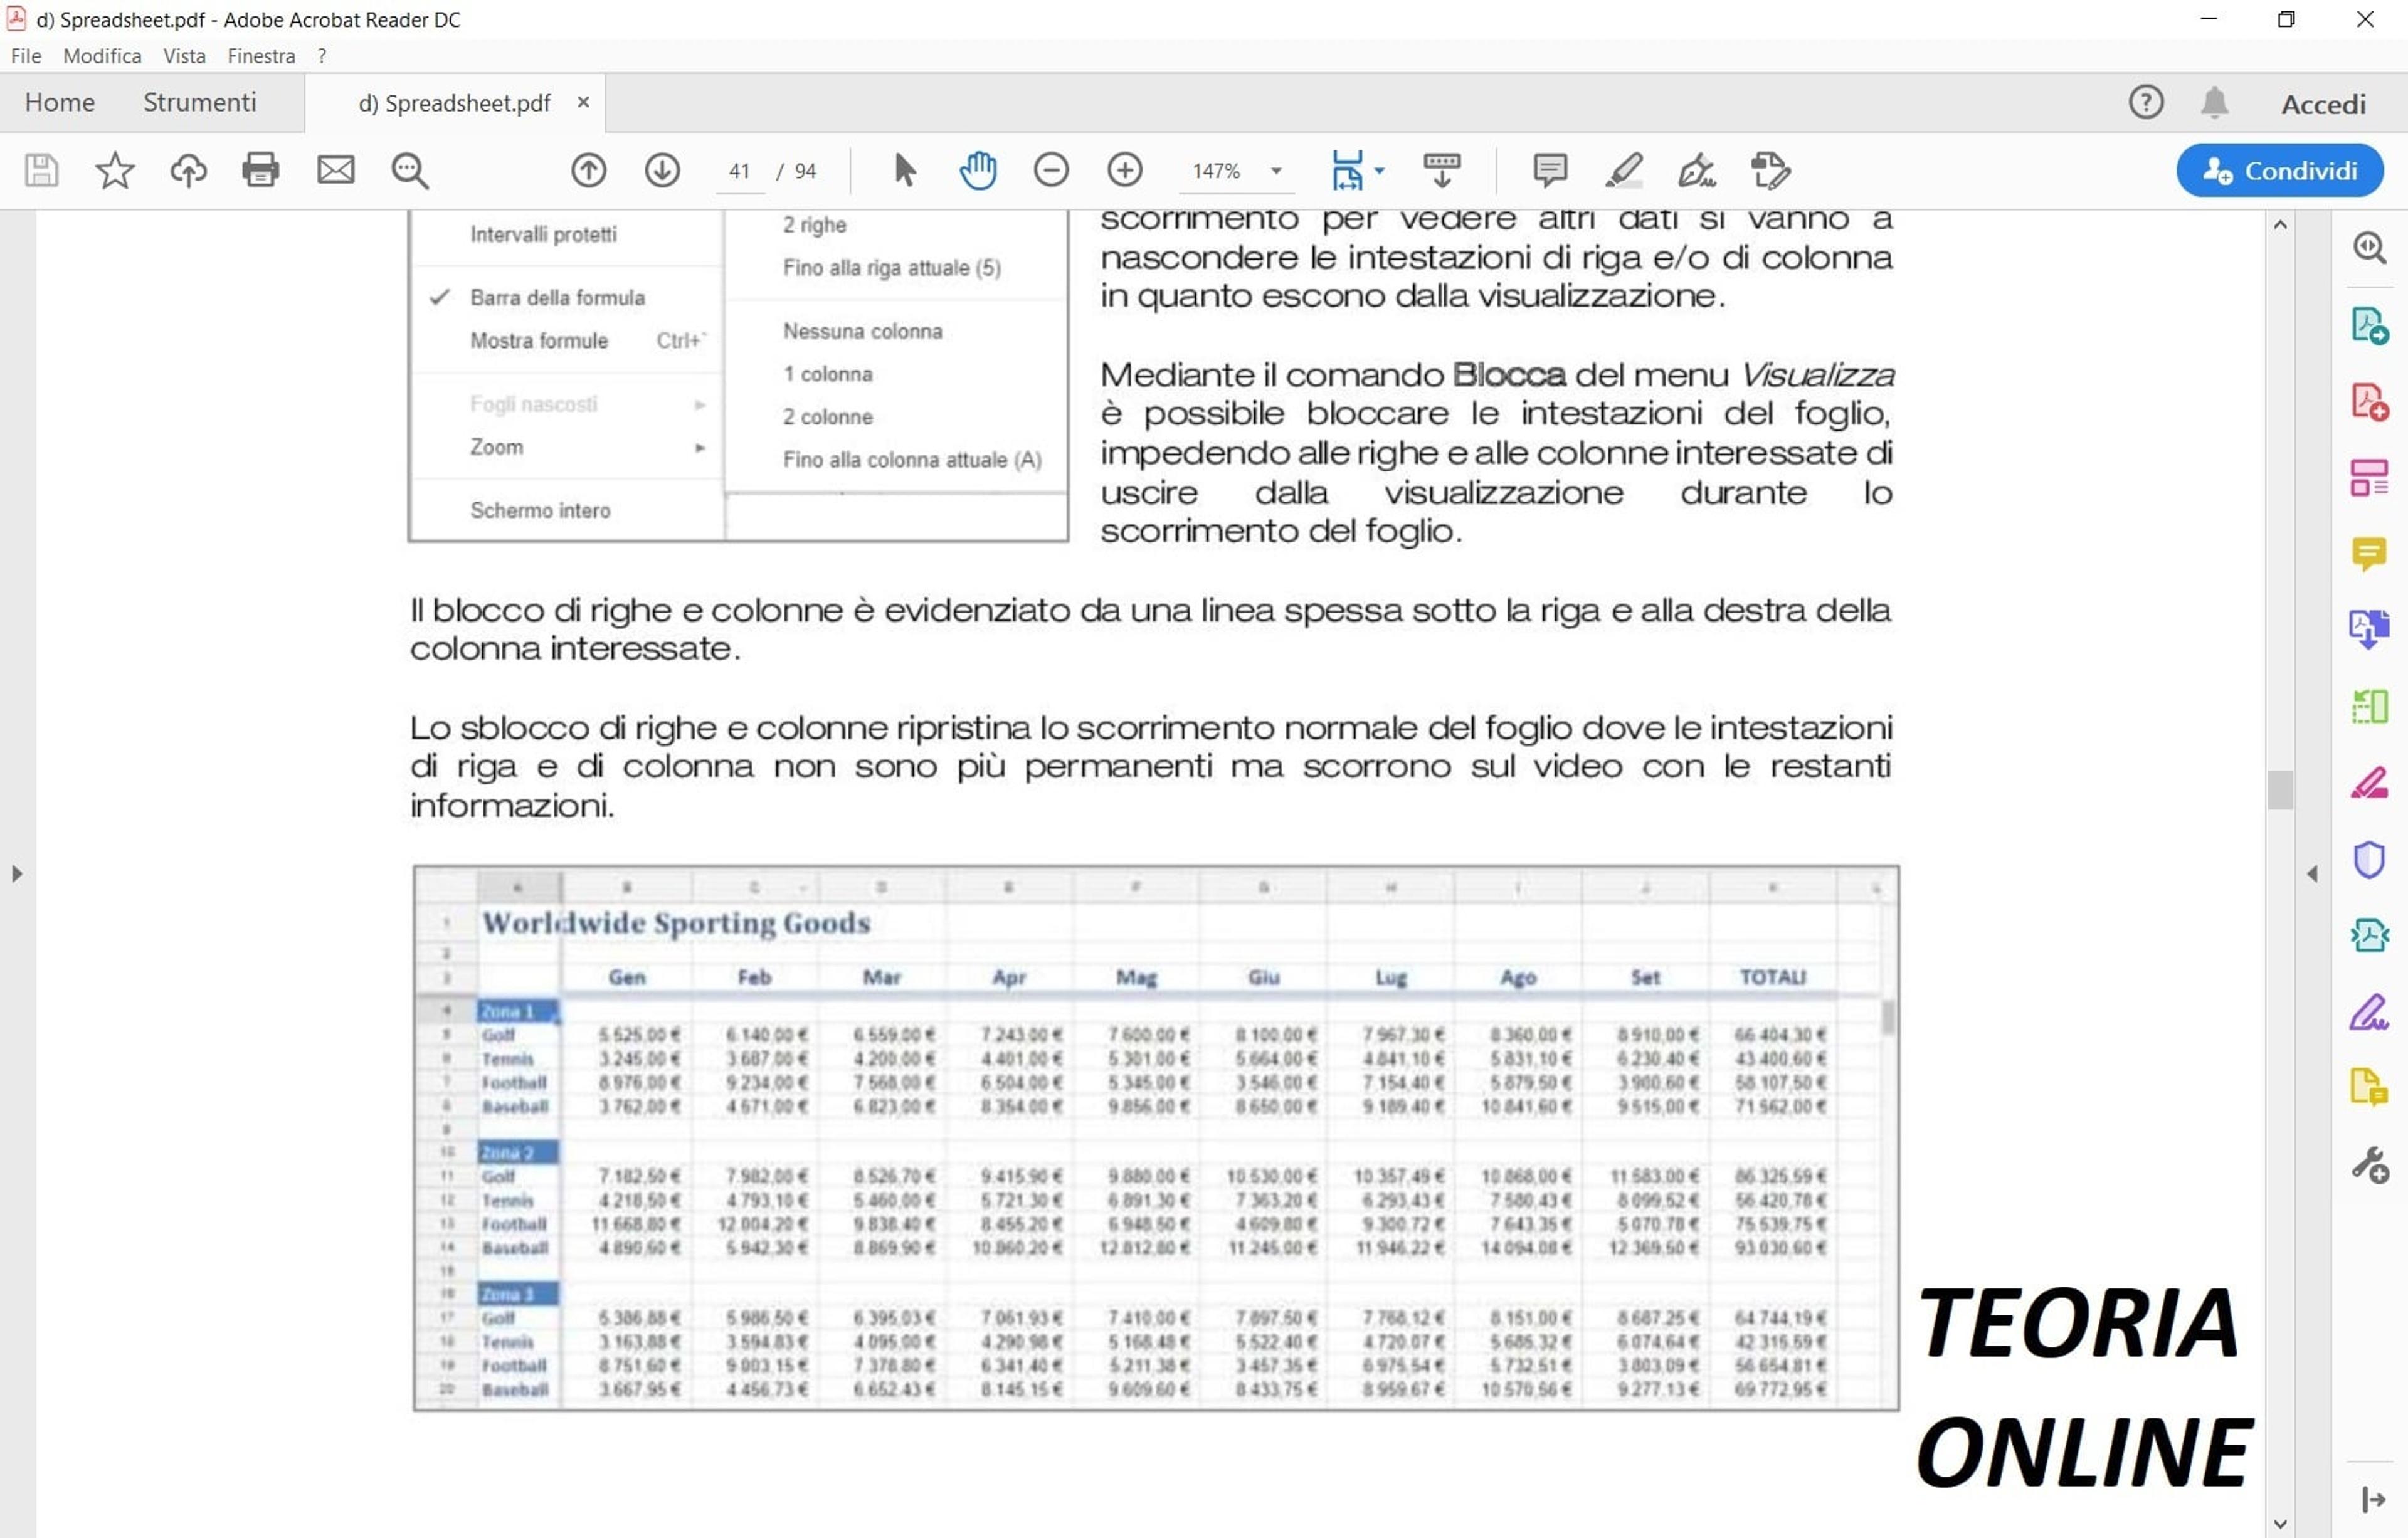This screenshot has width=2408, height=1538.
Task: Select the Hand pan tool
Action: point(977,170)
